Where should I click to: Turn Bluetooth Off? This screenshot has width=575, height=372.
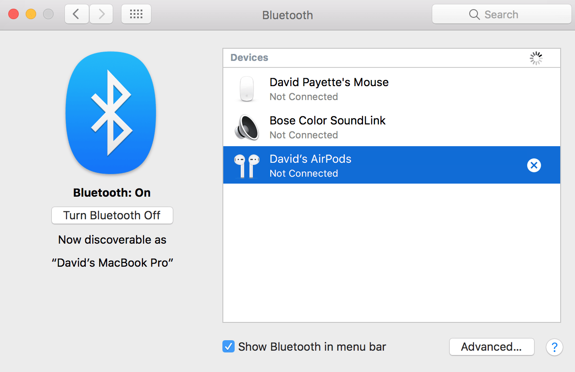point(112,215)
